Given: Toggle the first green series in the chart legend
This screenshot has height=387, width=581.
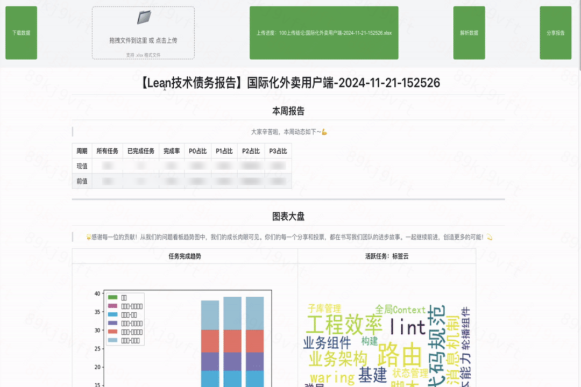Looking at the screenshot, I should coord(113,297).
